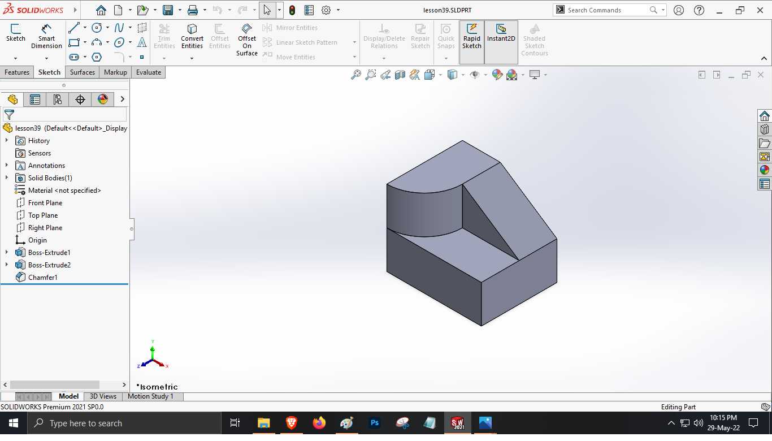Toggle Quick Snaps
The width and height of the screenshot is (772, 441).
tap(446, 37)
